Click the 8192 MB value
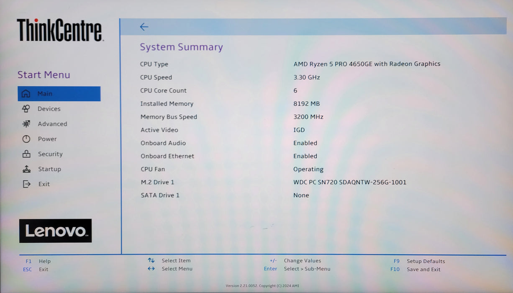 [x=307, y=104]
